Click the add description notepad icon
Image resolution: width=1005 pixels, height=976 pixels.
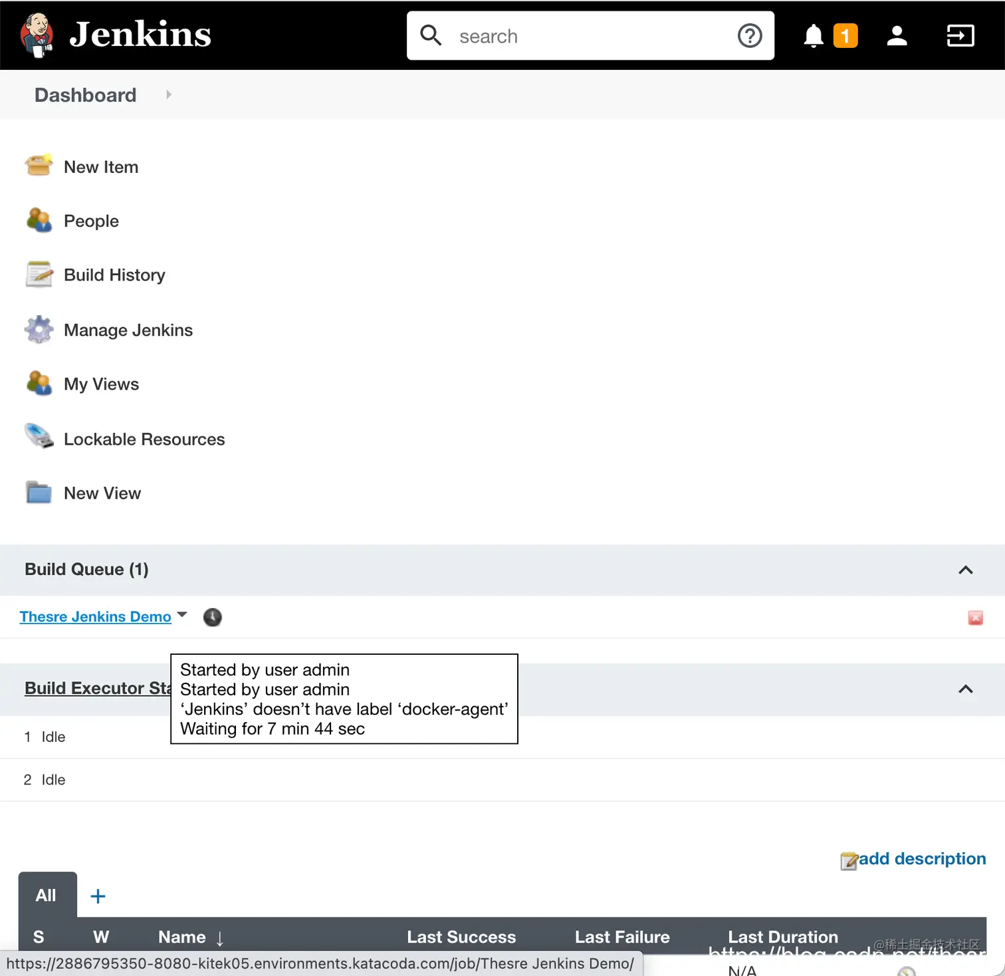(849, 861)
